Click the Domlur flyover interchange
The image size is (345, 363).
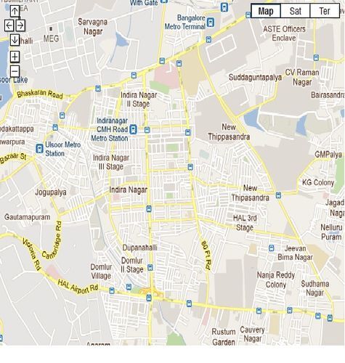pyautogui.click(x=152, y=291)
